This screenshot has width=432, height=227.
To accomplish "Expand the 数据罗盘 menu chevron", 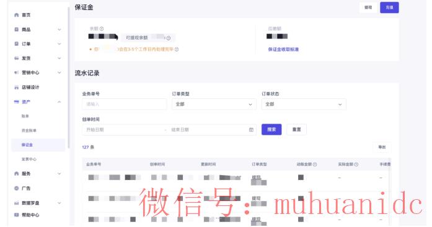I will (60, 203).
